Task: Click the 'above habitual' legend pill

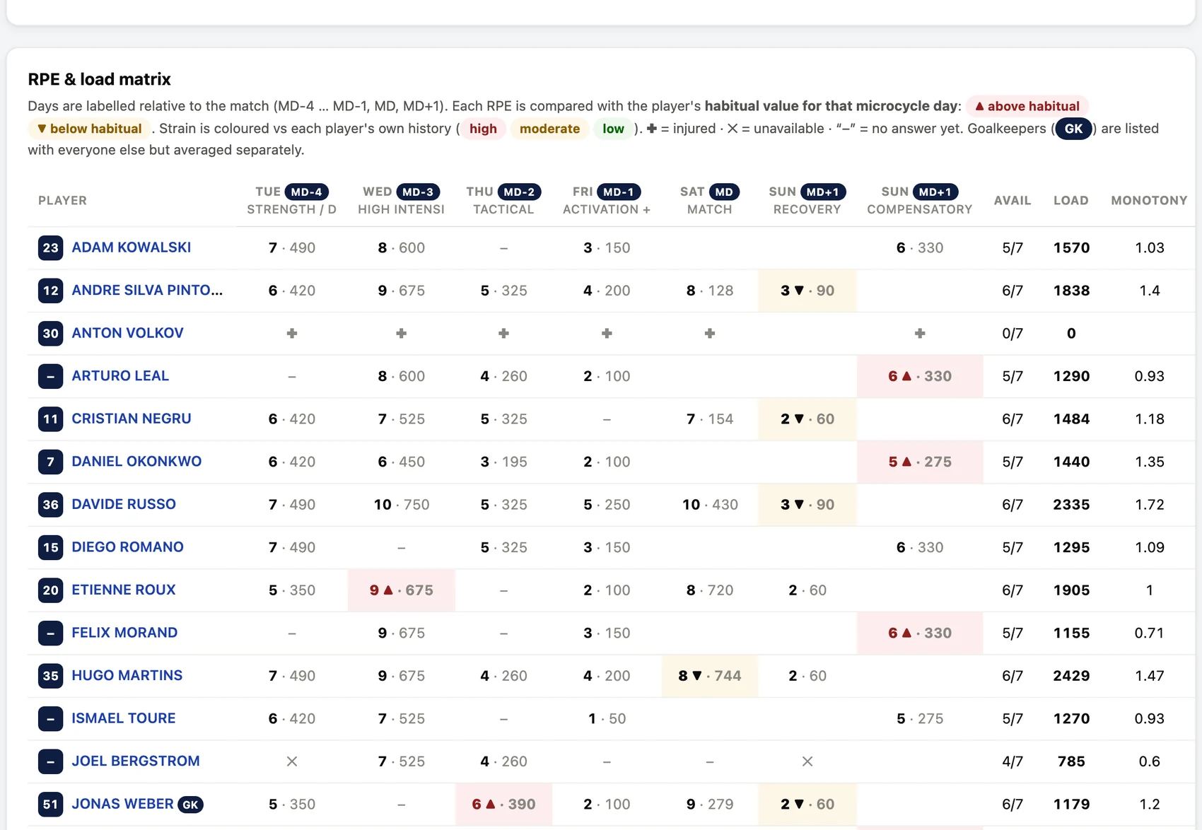Action: pyautogui.click(x=1027, y=106)
